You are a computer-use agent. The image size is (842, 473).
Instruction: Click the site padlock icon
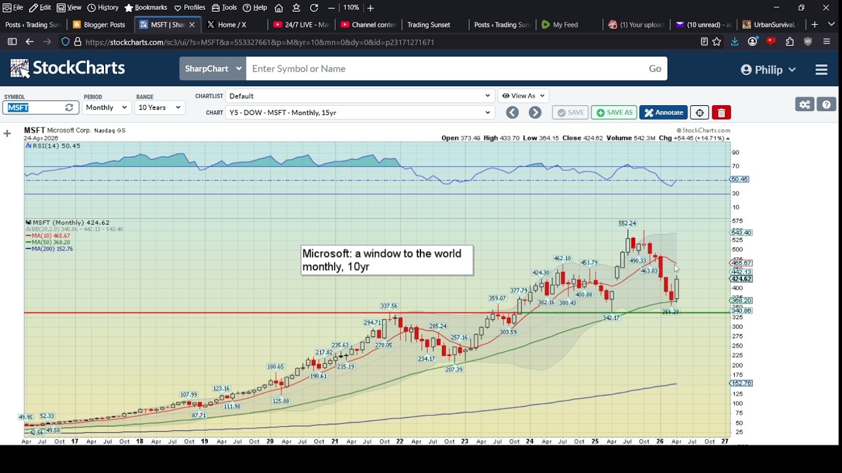point(78,42)
